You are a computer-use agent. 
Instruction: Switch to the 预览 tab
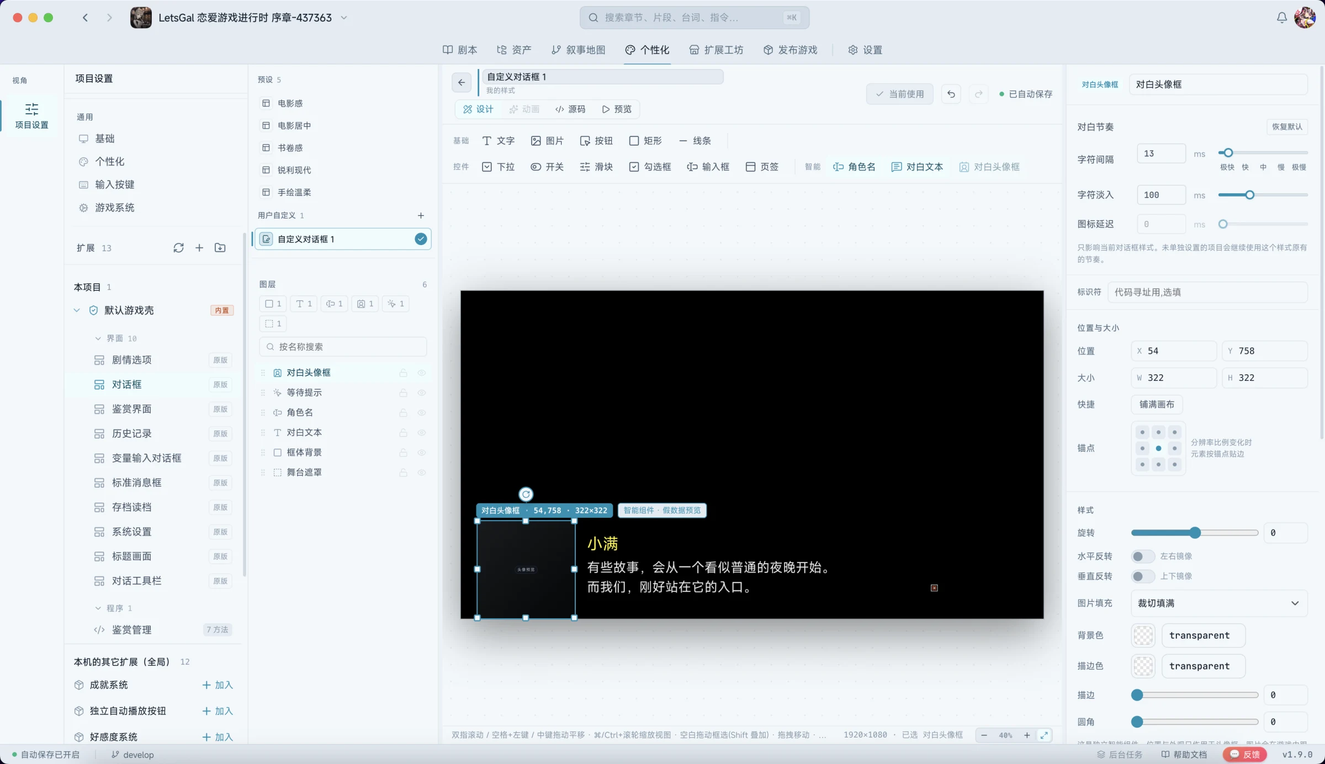(x=617, y=109)
